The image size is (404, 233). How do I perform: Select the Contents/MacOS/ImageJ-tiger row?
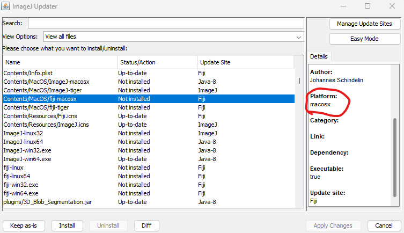pos(149,90)
